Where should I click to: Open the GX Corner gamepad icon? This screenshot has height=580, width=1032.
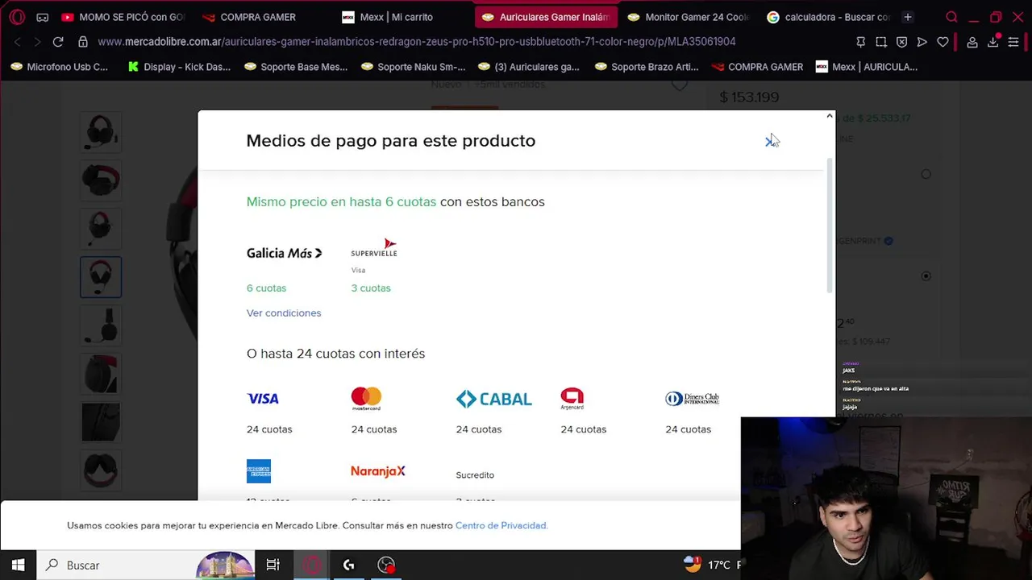click(x=43, y=17)
